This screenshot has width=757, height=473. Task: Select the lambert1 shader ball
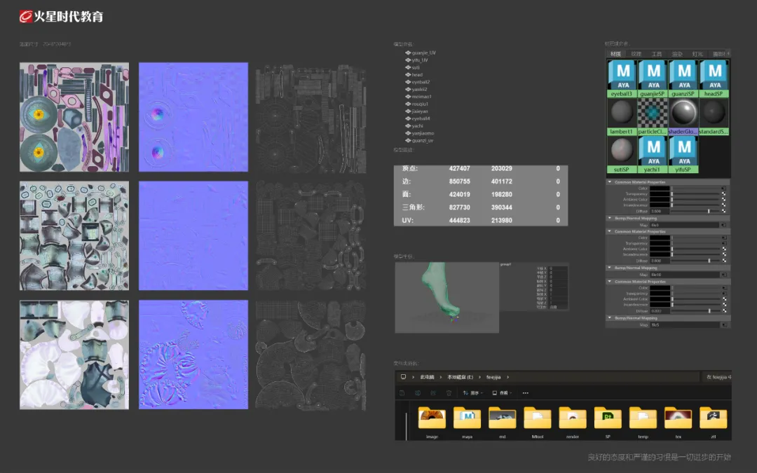point(622,112)
